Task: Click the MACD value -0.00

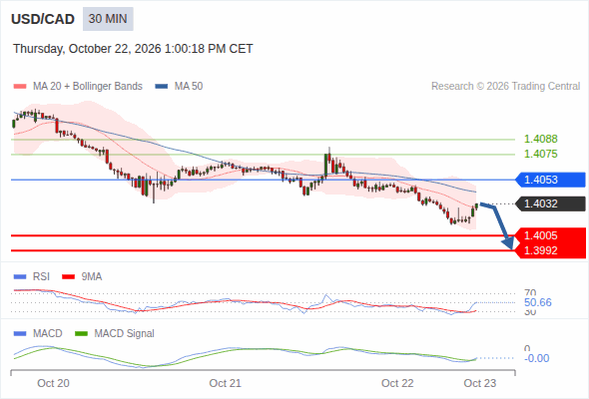Action: click(537, 358)
